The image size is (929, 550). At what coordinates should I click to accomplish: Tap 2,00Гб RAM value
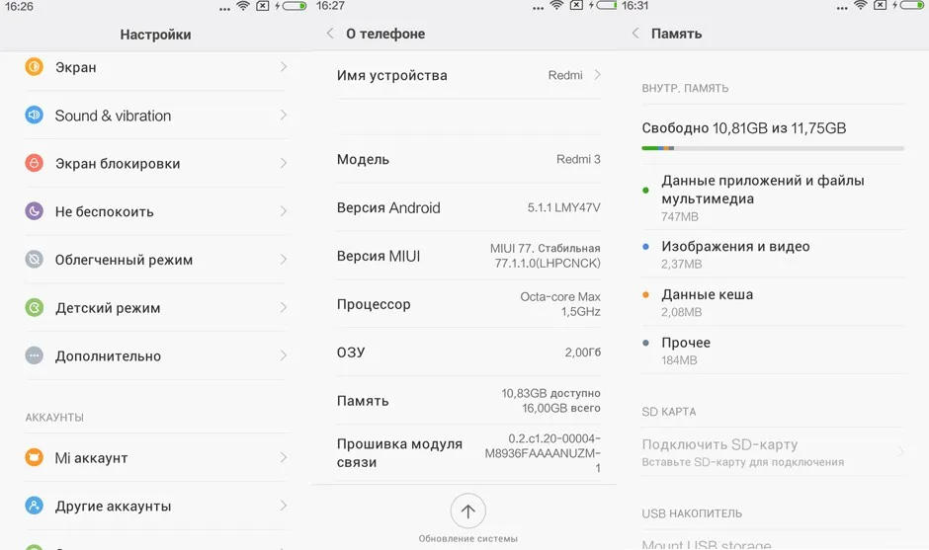click(x=582, y=353)
